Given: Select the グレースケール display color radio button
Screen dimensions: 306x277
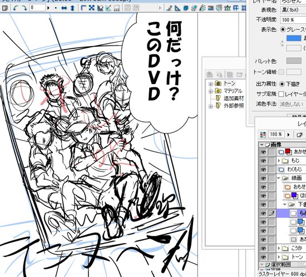Looking at the screenshot, I should coord(283,29).
